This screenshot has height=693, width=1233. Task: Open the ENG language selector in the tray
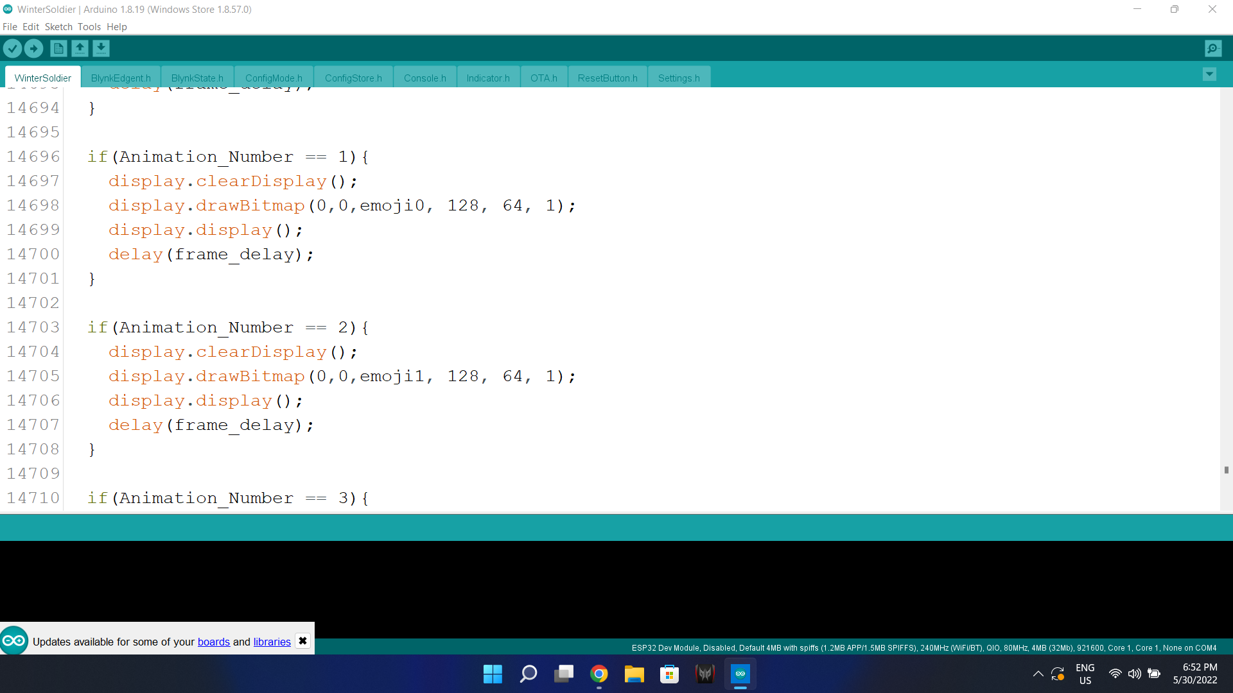(x=1085, y=674)
